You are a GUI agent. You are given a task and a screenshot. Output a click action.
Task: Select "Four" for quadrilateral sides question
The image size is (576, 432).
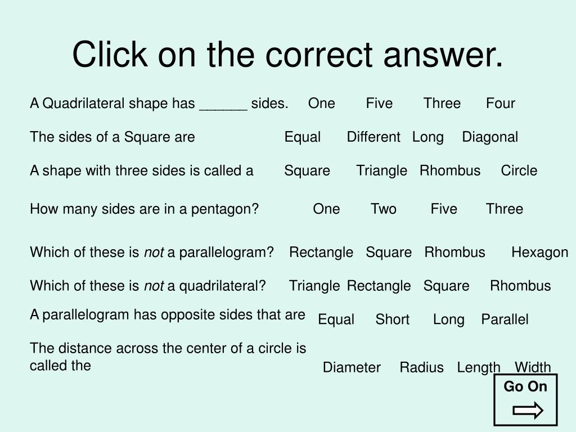[500, 103]
